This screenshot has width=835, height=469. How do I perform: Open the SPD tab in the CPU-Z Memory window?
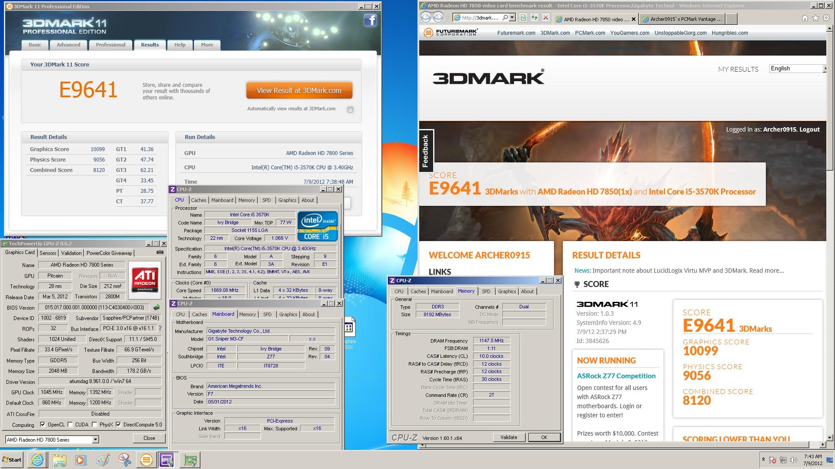tap(486, 291)
